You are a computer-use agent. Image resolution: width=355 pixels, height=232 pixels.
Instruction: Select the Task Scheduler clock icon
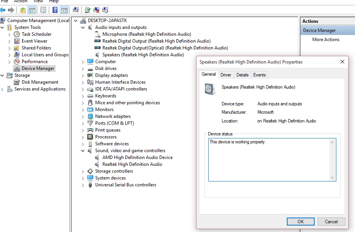pyautogui.click(x=17, y=34)
